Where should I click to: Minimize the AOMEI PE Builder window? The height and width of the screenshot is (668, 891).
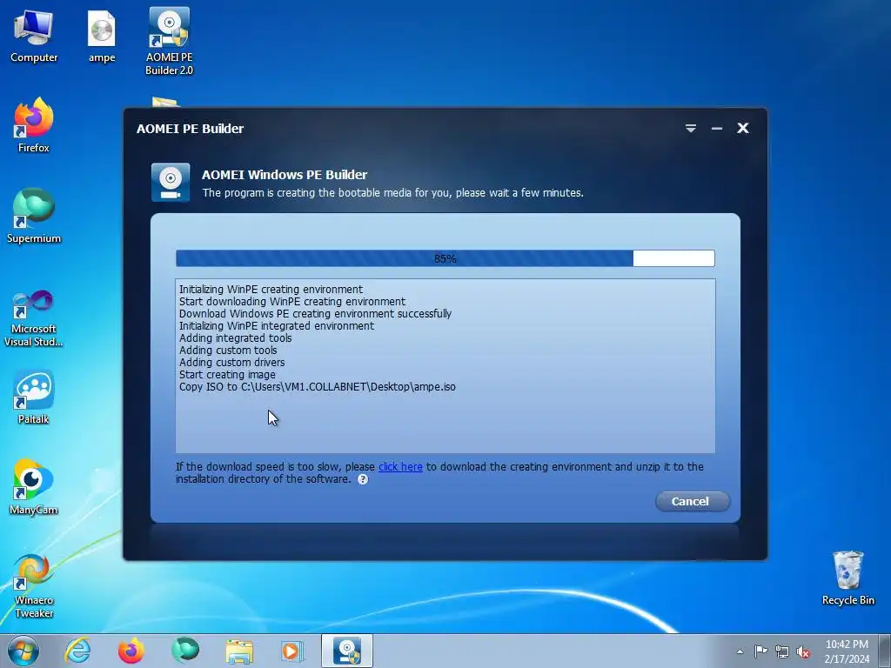point(717,129)
